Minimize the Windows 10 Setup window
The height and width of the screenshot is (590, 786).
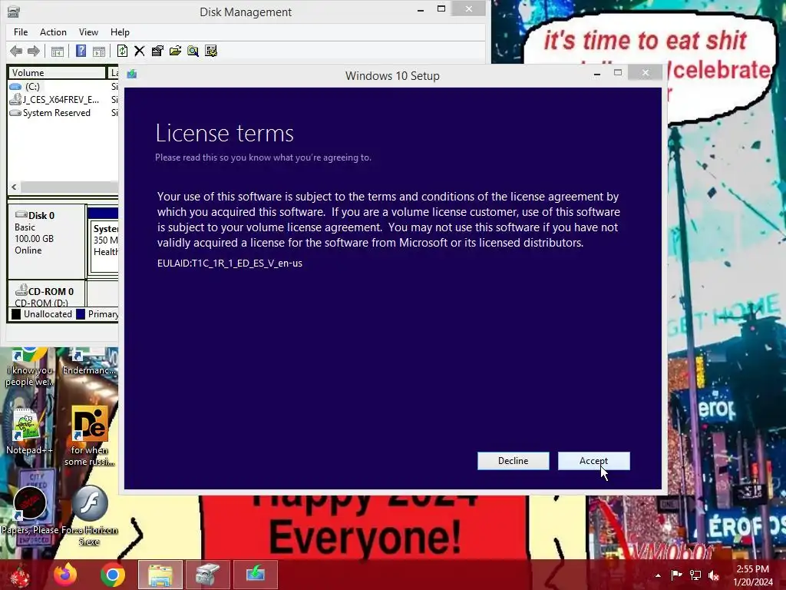[x=596, y=74]
